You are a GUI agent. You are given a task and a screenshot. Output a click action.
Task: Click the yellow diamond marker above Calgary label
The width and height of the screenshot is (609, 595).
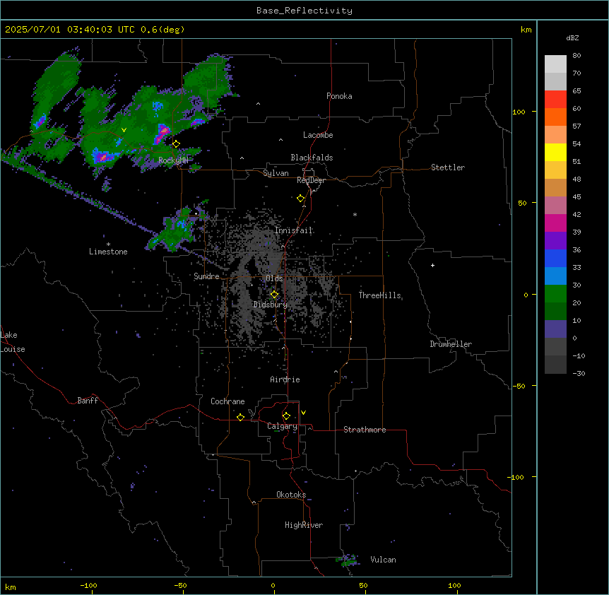[x=286, y=416]
